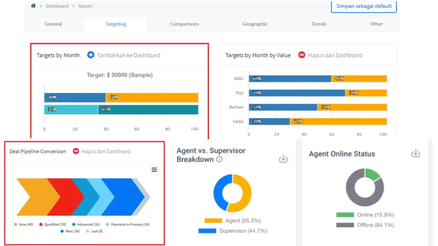Toggle the Won (30) legend item
The height and width of the screenshot is (246, 438).
click(70, 231)
